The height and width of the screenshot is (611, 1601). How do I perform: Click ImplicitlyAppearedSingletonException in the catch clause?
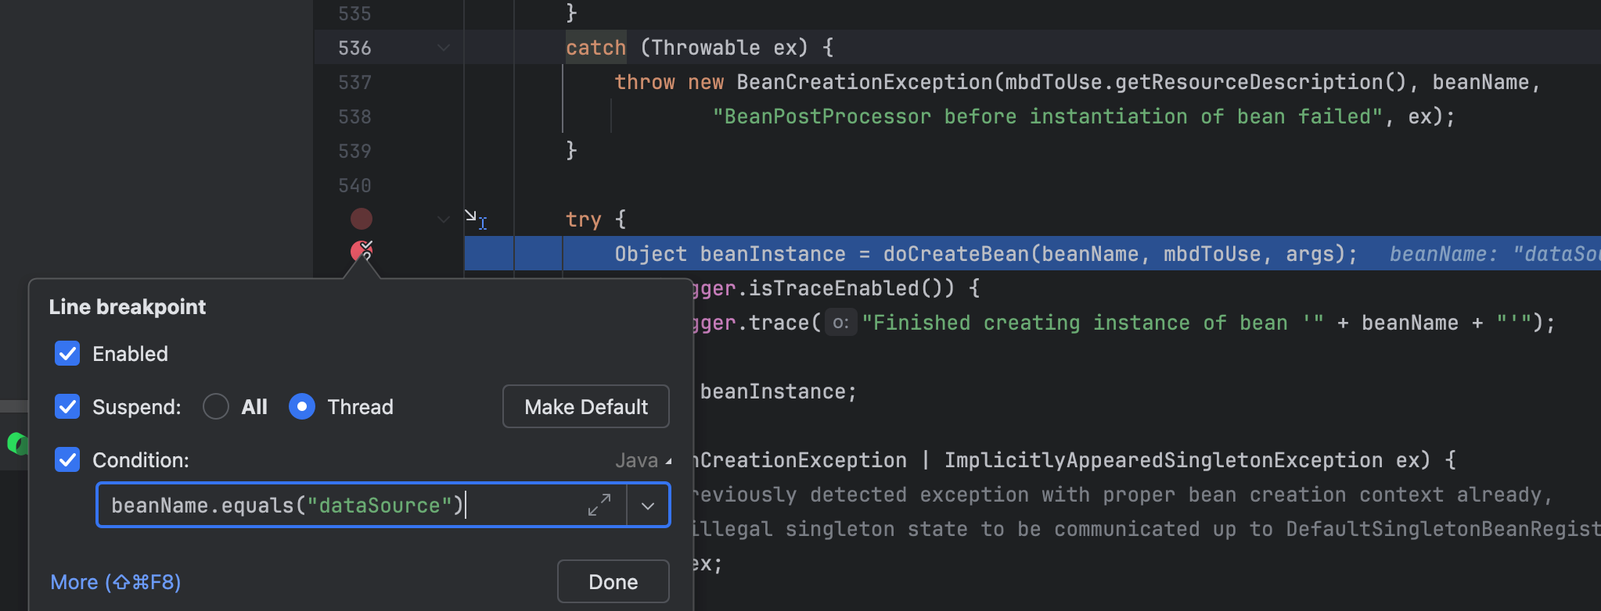tap(1163, 460)
